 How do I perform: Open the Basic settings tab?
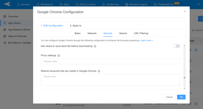[x=78, y=33]
